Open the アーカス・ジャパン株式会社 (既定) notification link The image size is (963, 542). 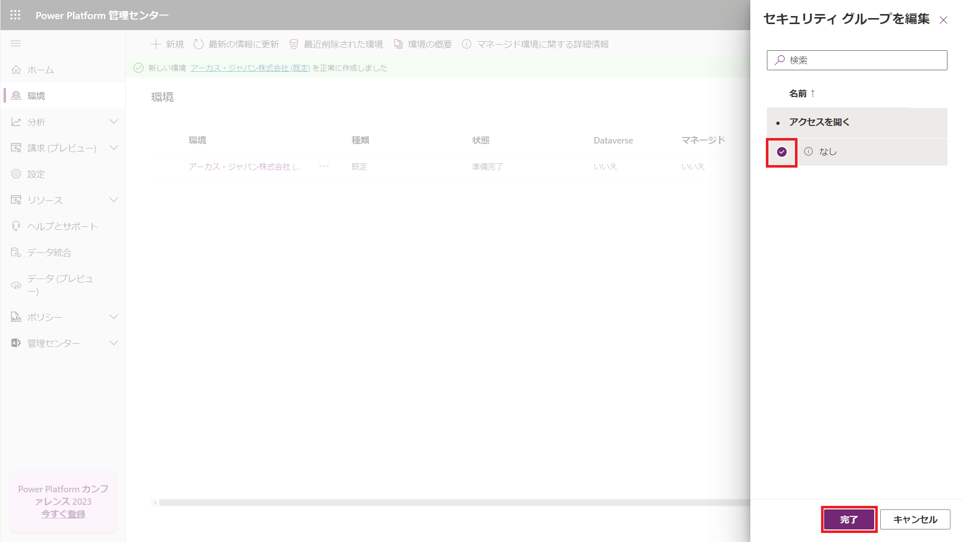click(x=250, y=68)
